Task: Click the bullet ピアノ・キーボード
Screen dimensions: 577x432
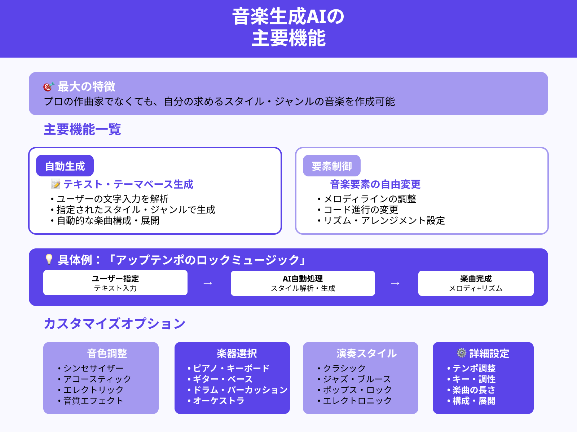Action: [228, 368]
